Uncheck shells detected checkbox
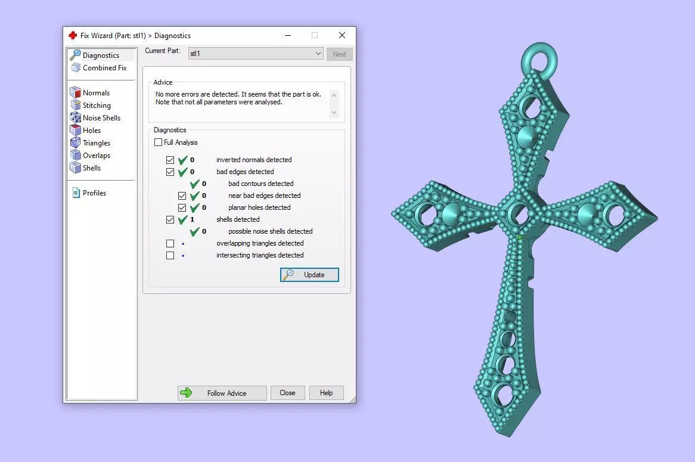Screen dimensions: 695x462 coord(170,219)
